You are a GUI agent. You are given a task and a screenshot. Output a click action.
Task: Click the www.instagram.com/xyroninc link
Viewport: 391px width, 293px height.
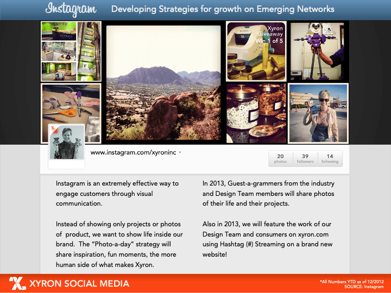133,152
